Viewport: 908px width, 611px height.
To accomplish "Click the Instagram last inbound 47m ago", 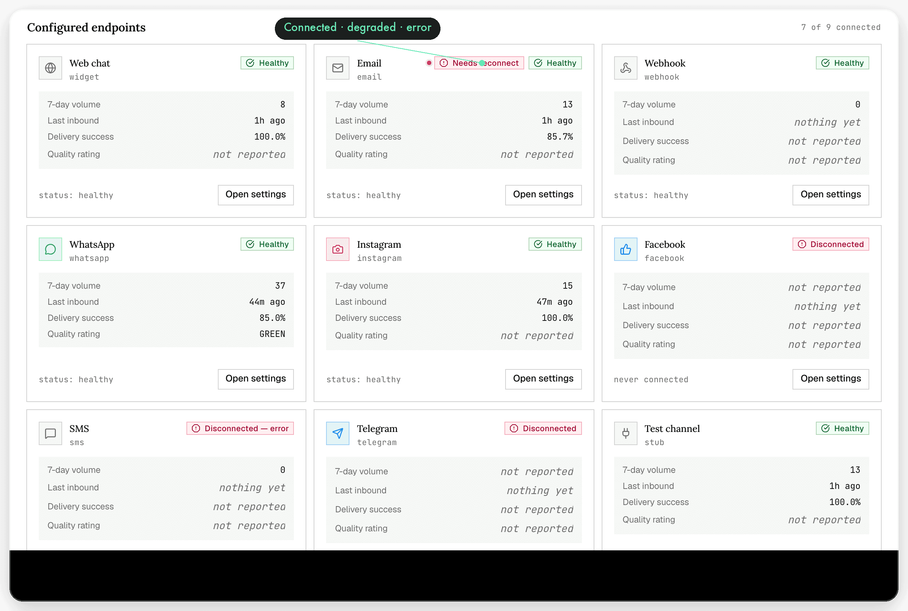I will click(x=555, y=302).
